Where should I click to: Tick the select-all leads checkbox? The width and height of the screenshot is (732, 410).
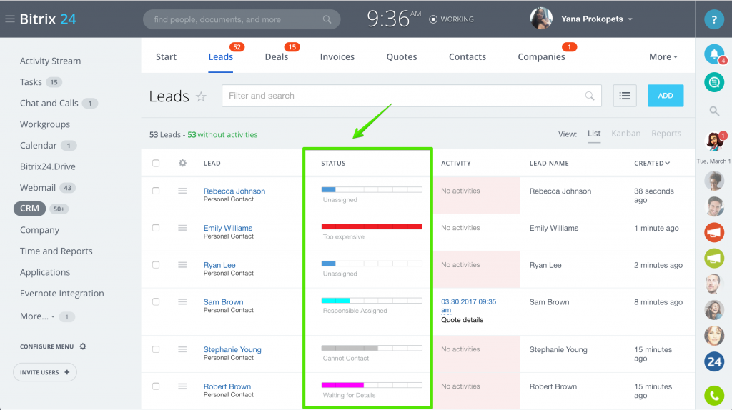(156, 164)
